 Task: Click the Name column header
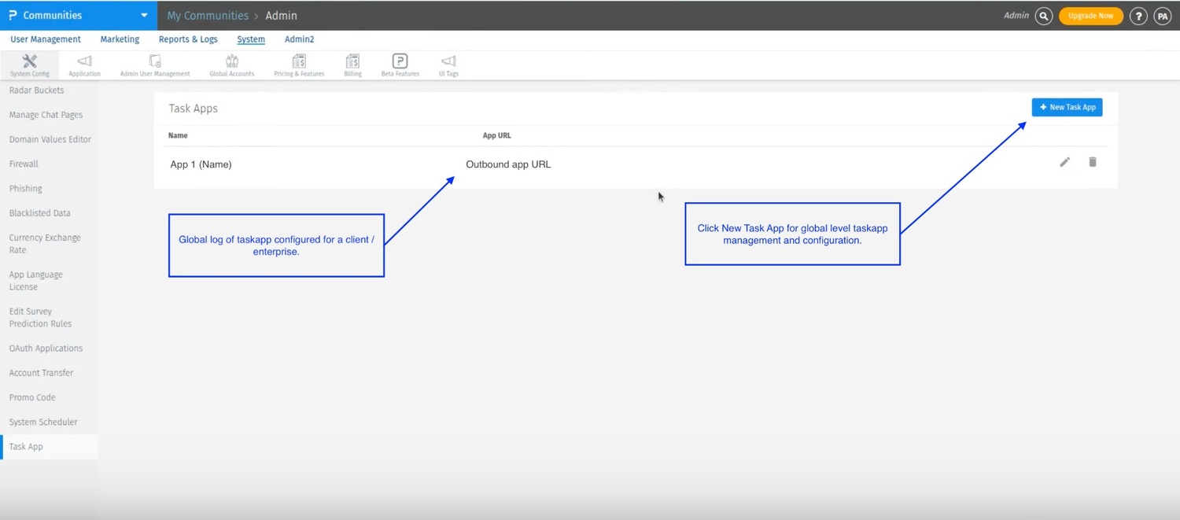(178, 135)
